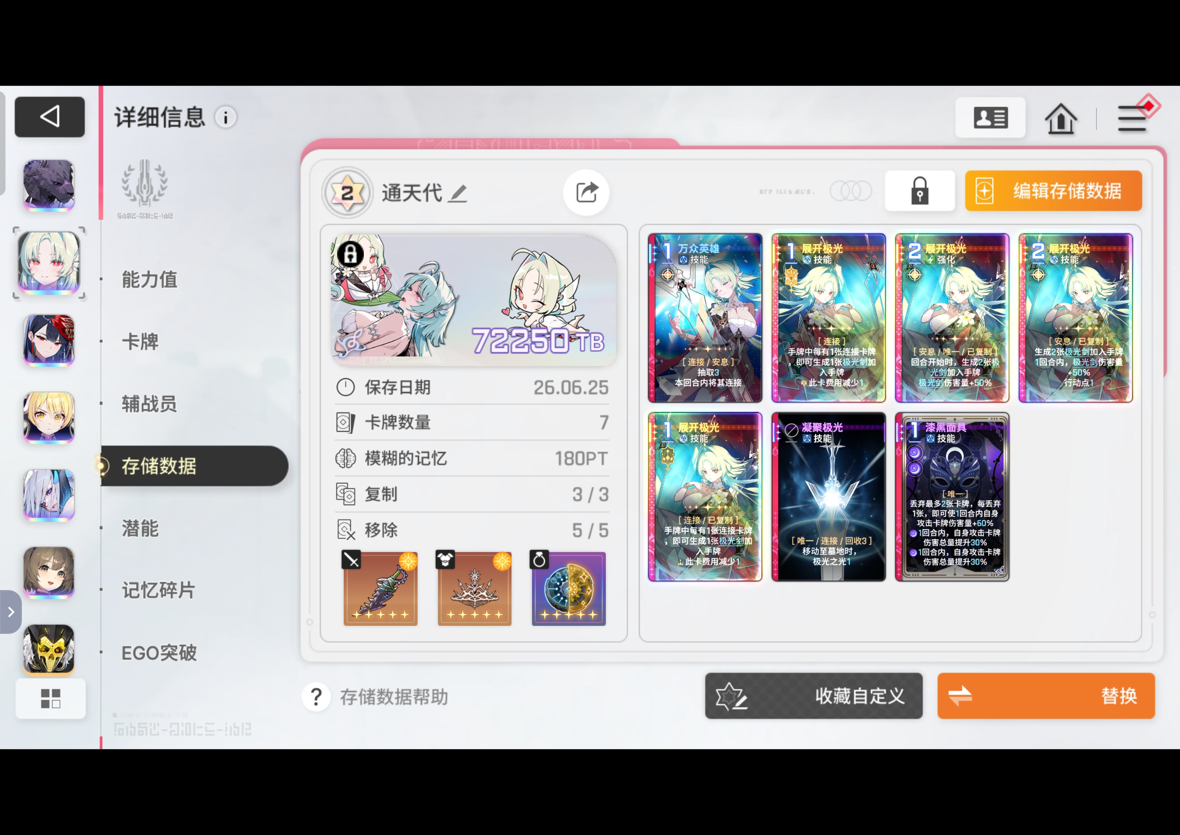Viewport: 1180px width, 835px height.
Task: Open the profile card icon
Action: pyautogui.click(x=990, y=118)
